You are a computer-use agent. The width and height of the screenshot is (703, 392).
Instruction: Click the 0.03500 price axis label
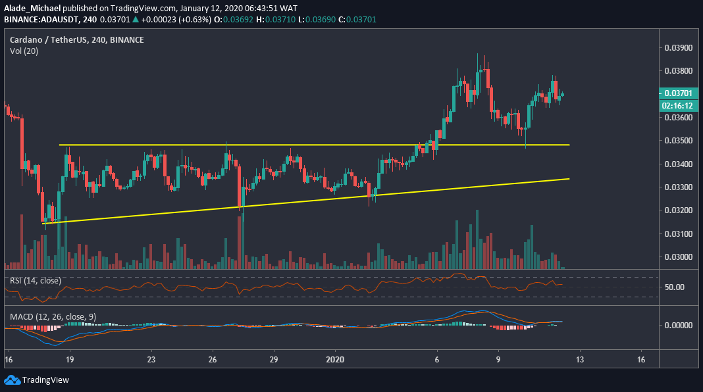pyautogui.click(x=677, y=140)
